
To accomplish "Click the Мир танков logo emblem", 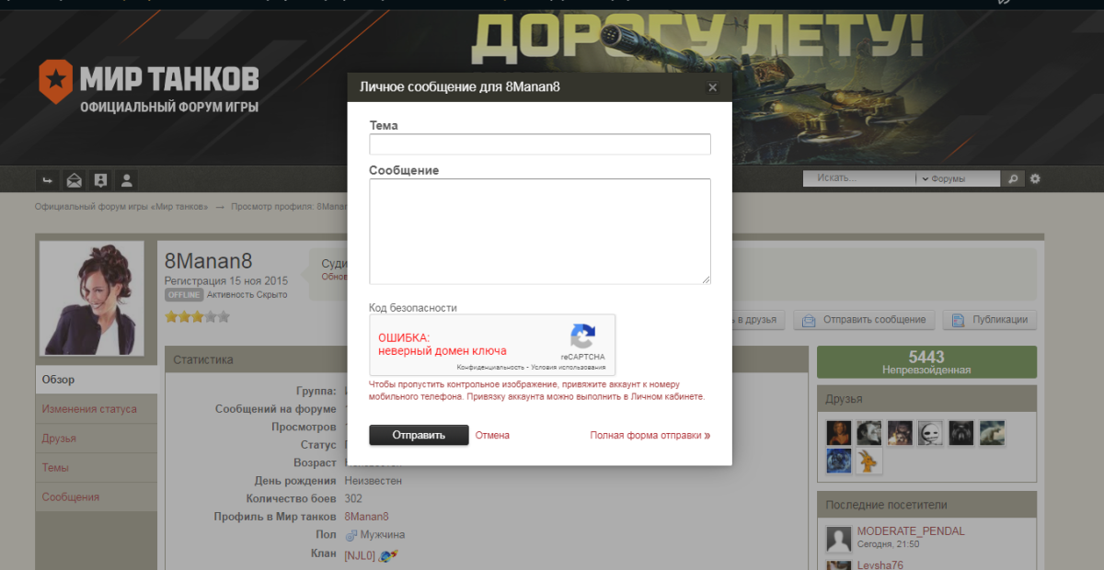I will point(55,82).
